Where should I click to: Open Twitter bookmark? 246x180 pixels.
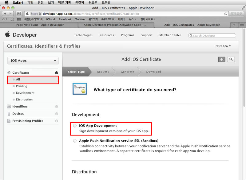point(80,19)
